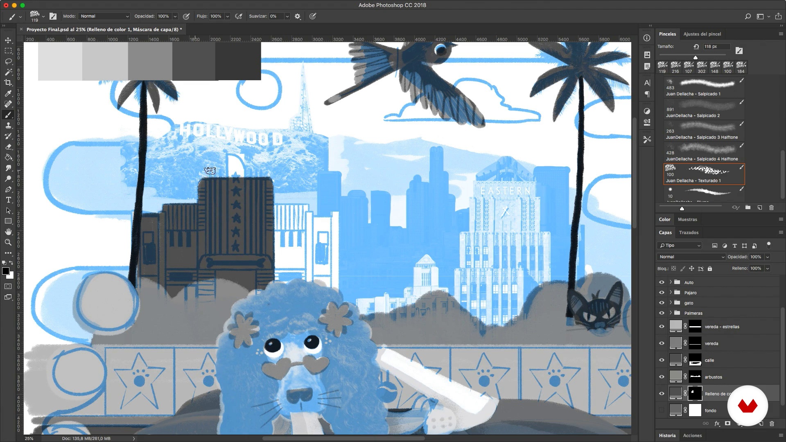Hide the calle layer
This screenshot has width=786, height=442.
pyautogui.click(x=662, y=360)
